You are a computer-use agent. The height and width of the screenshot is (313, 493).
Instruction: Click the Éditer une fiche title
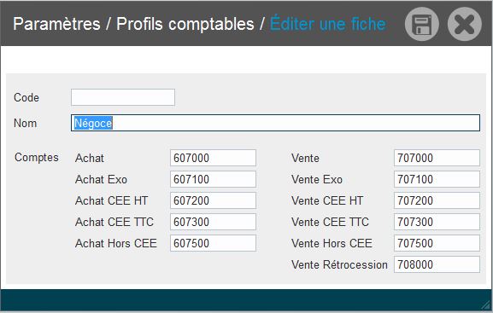[x=327, y=23]
